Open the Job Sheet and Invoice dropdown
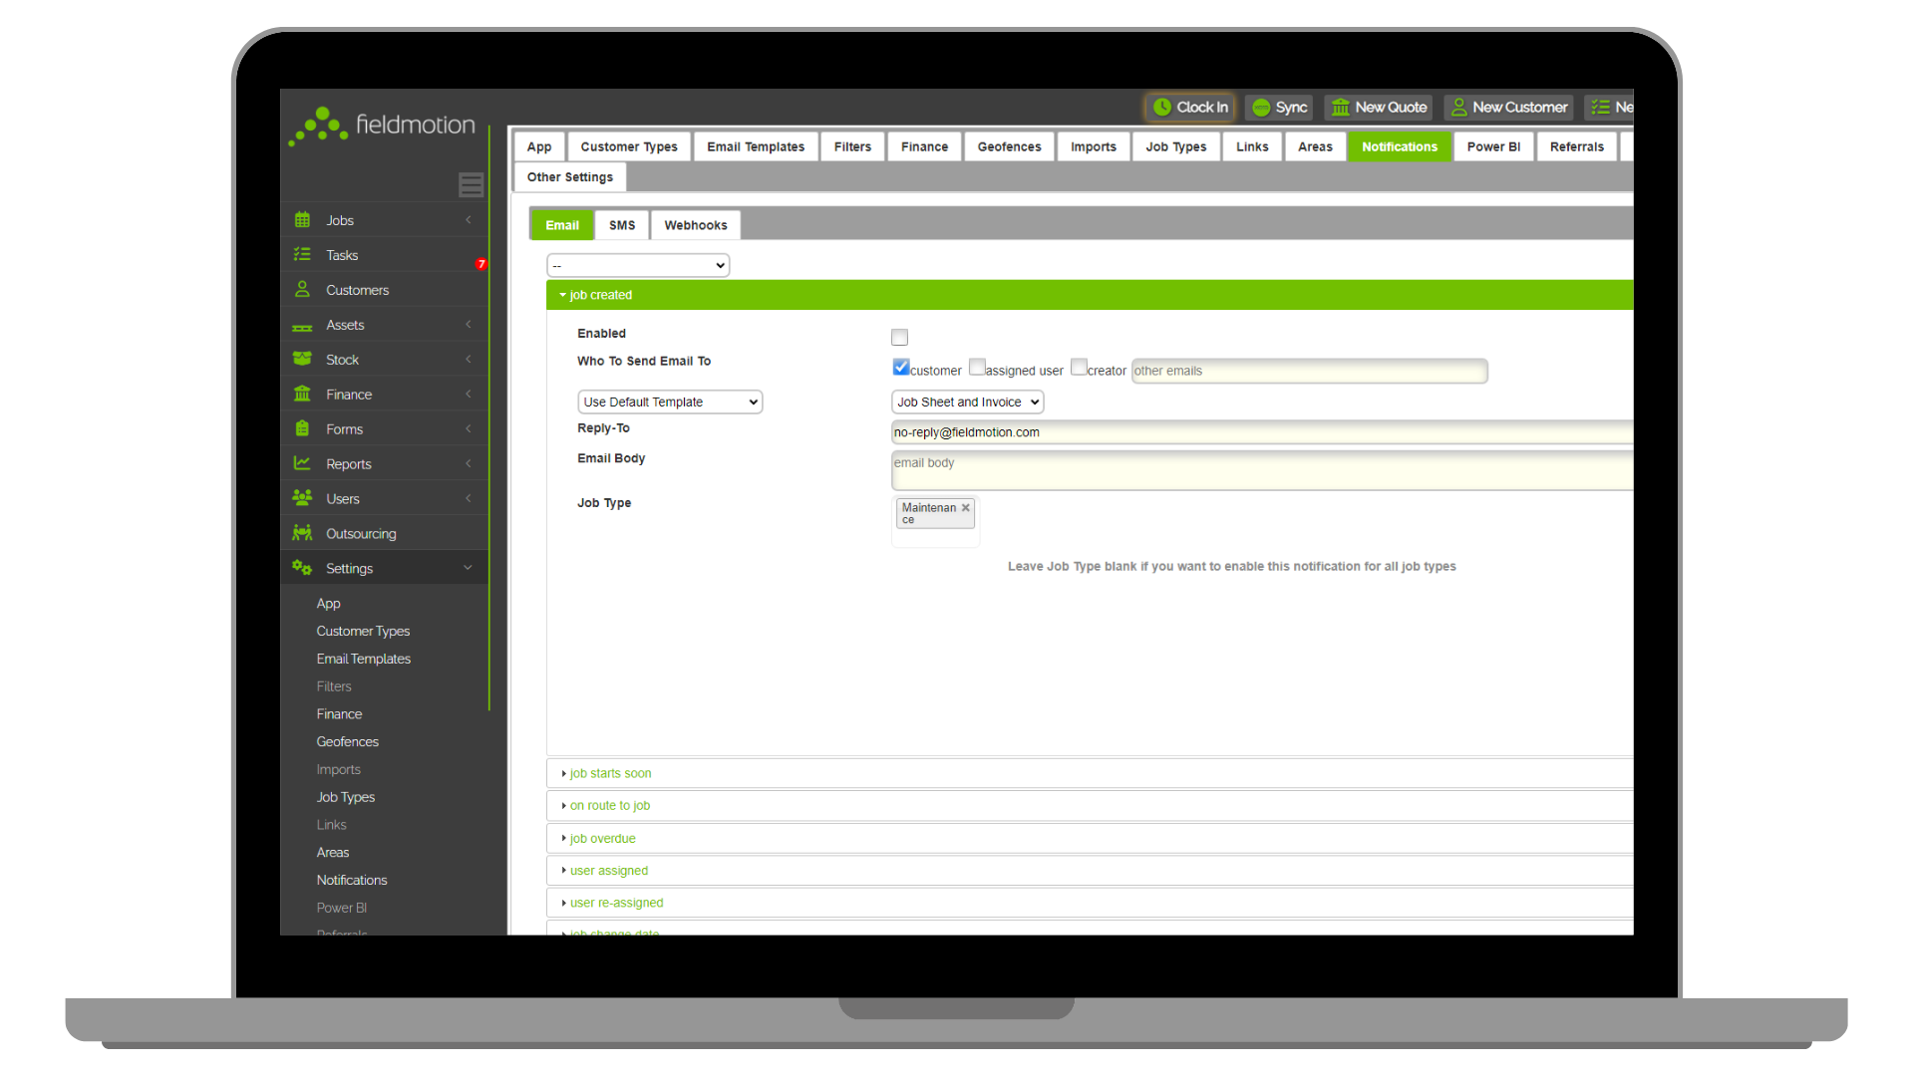 [x=966, y=402]
